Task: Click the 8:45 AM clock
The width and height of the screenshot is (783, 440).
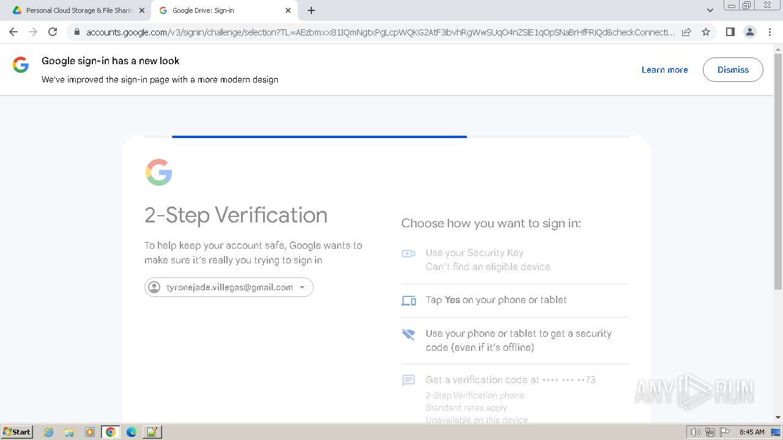Action: point(752,432)
